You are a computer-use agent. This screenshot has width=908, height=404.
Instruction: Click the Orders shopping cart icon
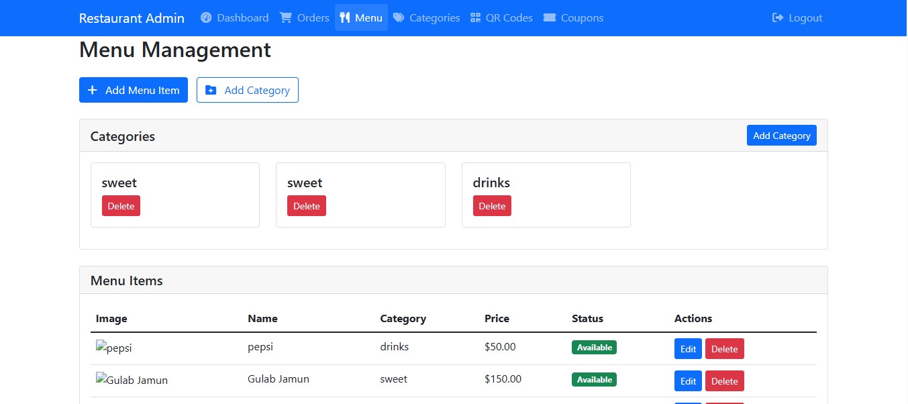point(286,18)
